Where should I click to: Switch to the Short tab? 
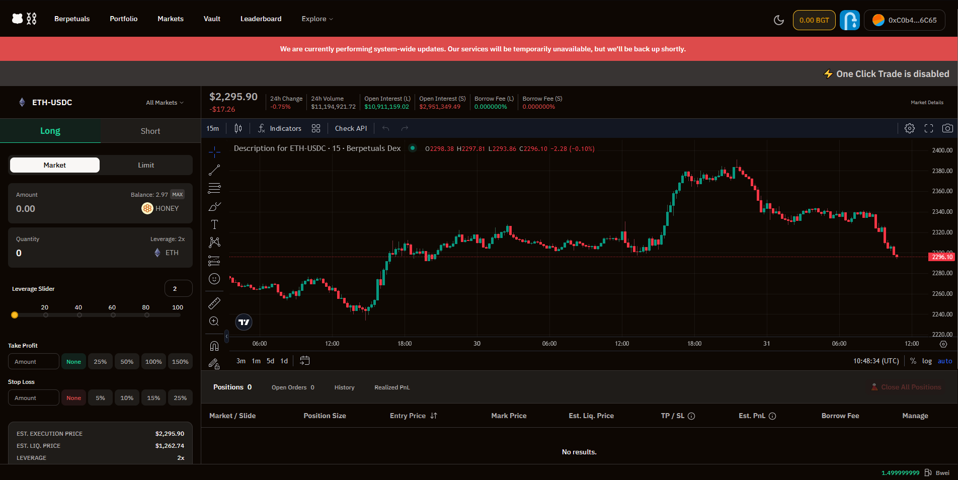tap(150, 131)
